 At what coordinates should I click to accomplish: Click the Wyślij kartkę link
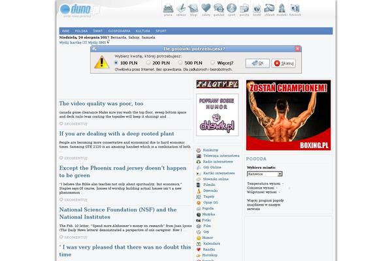71,42
